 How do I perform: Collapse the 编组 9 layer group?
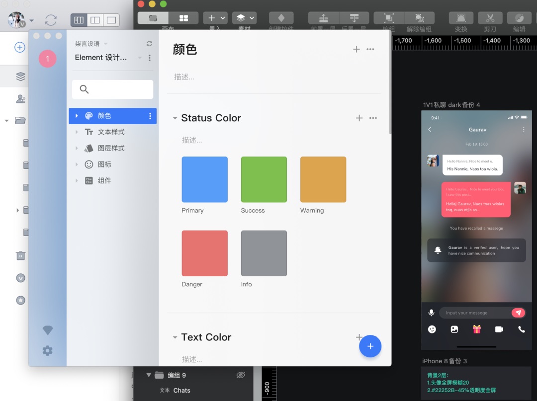tap(149, 375)
